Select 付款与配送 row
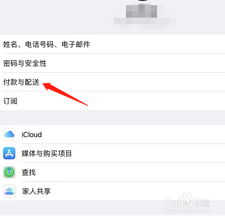 (112, 82)
